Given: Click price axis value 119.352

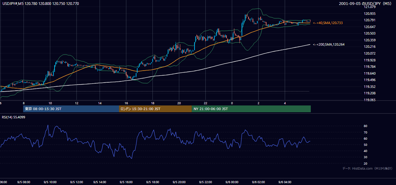Looking at the screenshot, I should coord(370,87).
